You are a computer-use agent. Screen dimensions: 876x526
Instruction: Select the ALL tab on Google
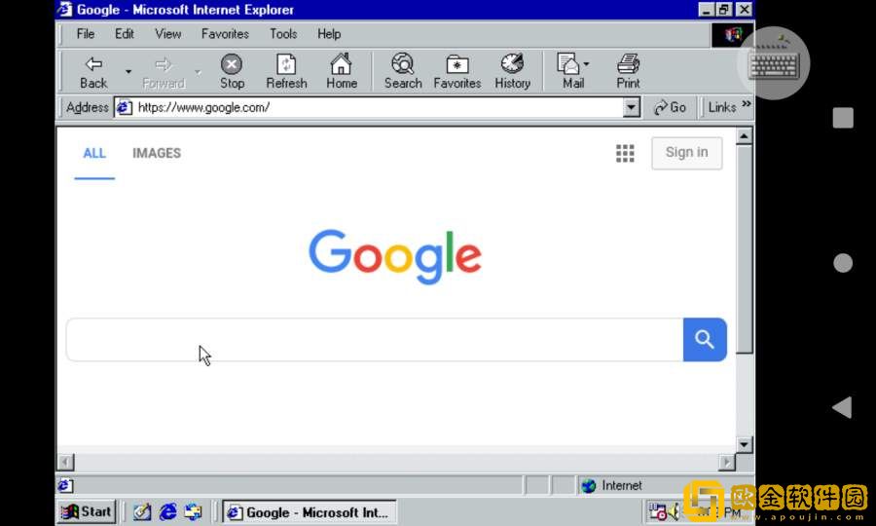click(x=94, y=153)
